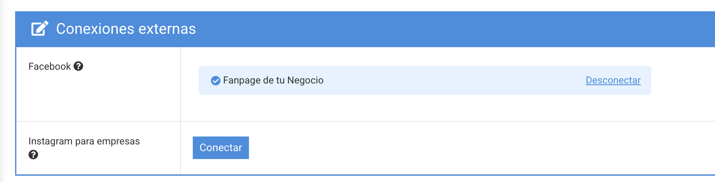
Task: Click the edit icon beside Conexiones externas
Action: [x=40, y=29]
